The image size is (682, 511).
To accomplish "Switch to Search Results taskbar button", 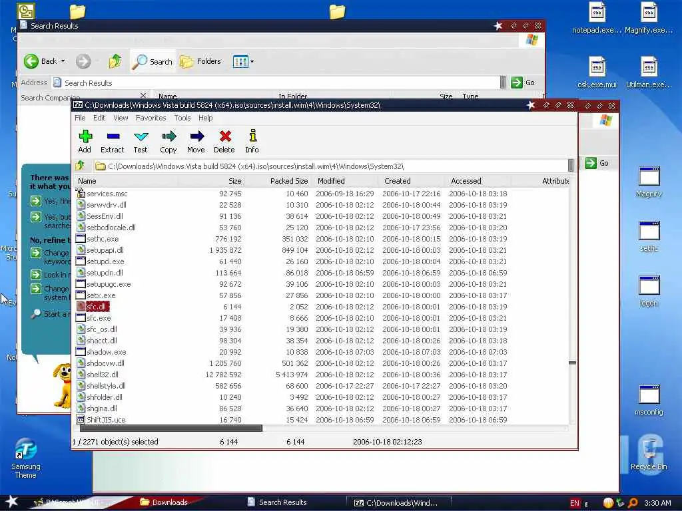I will [x=278, y=502].
